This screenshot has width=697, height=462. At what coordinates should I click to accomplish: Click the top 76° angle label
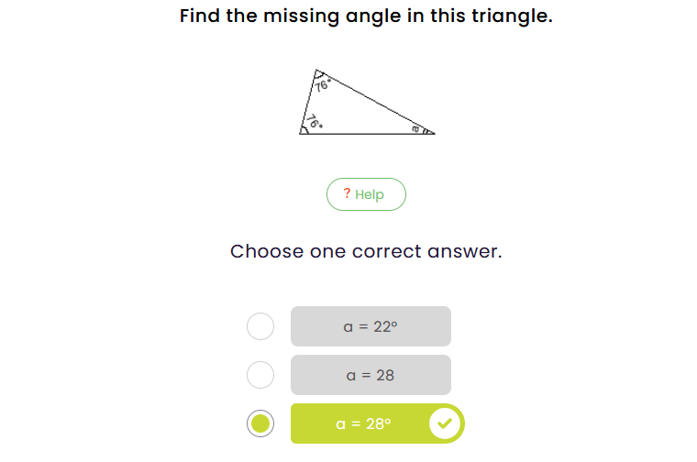[x=322, y=85]
